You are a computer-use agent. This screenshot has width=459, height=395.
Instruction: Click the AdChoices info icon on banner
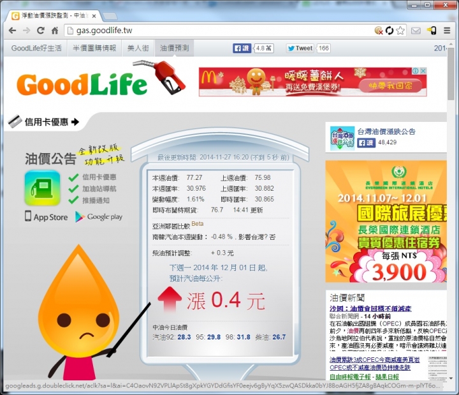[416, 71]
